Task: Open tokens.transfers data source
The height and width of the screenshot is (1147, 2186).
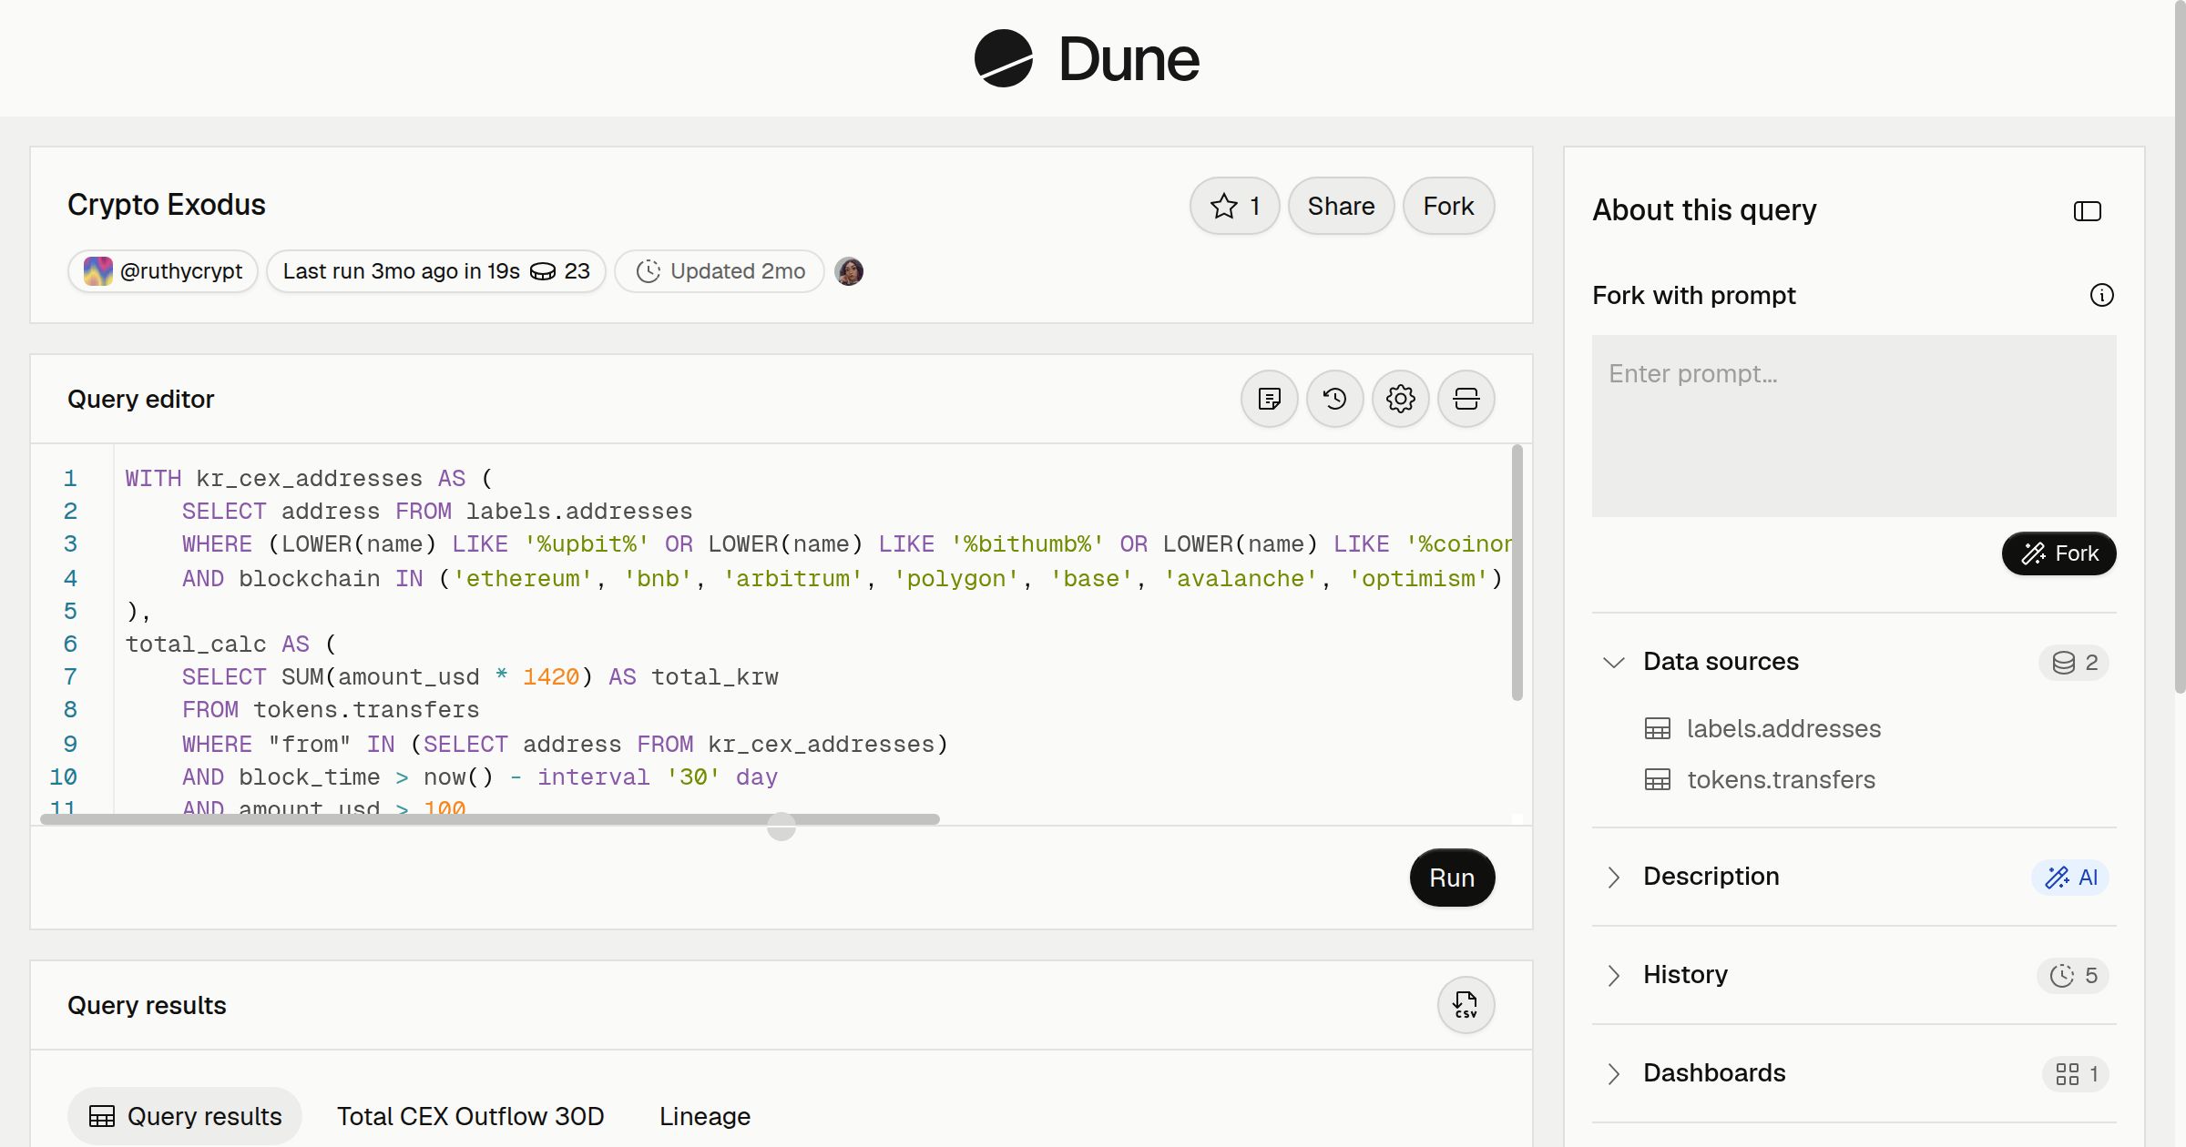Action: 1781,780
